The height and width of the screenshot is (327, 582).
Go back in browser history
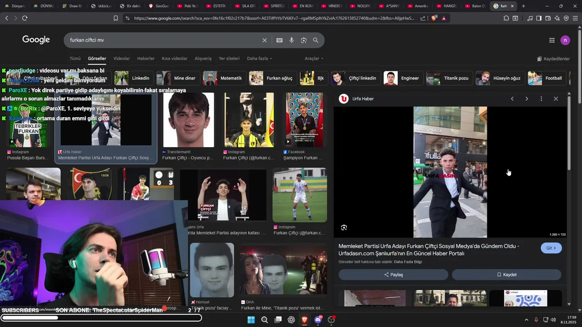point(6,18)
